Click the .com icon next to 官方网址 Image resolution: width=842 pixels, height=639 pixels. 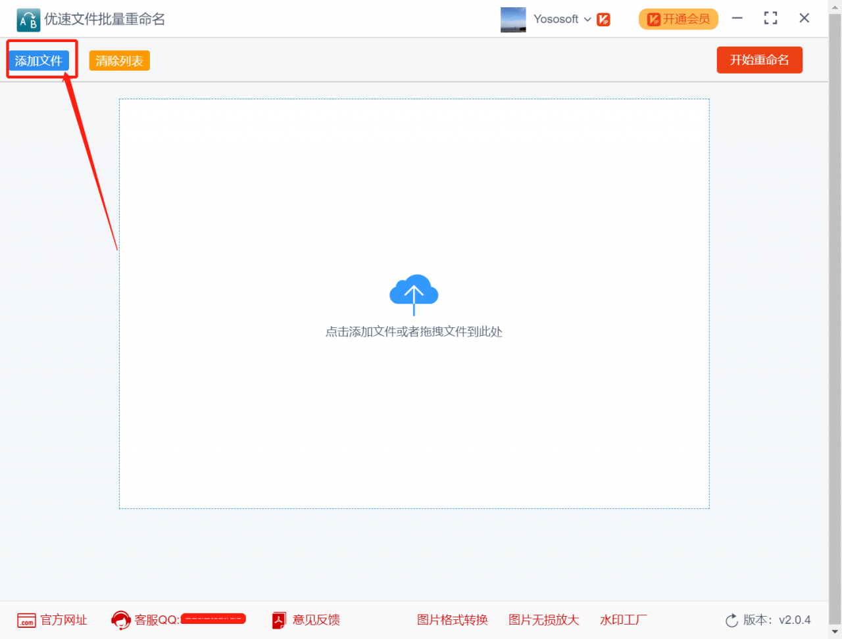[25, 620]
